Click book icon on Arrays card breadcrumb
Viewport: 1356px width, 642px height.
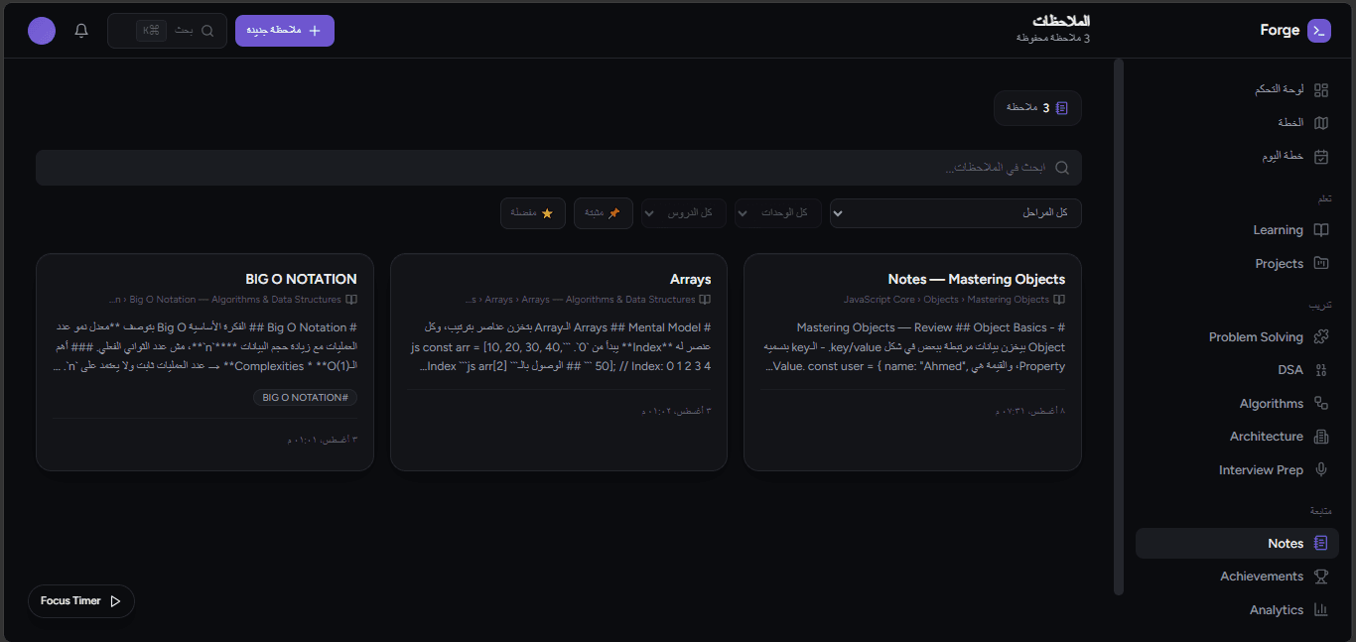coord(705,300)
